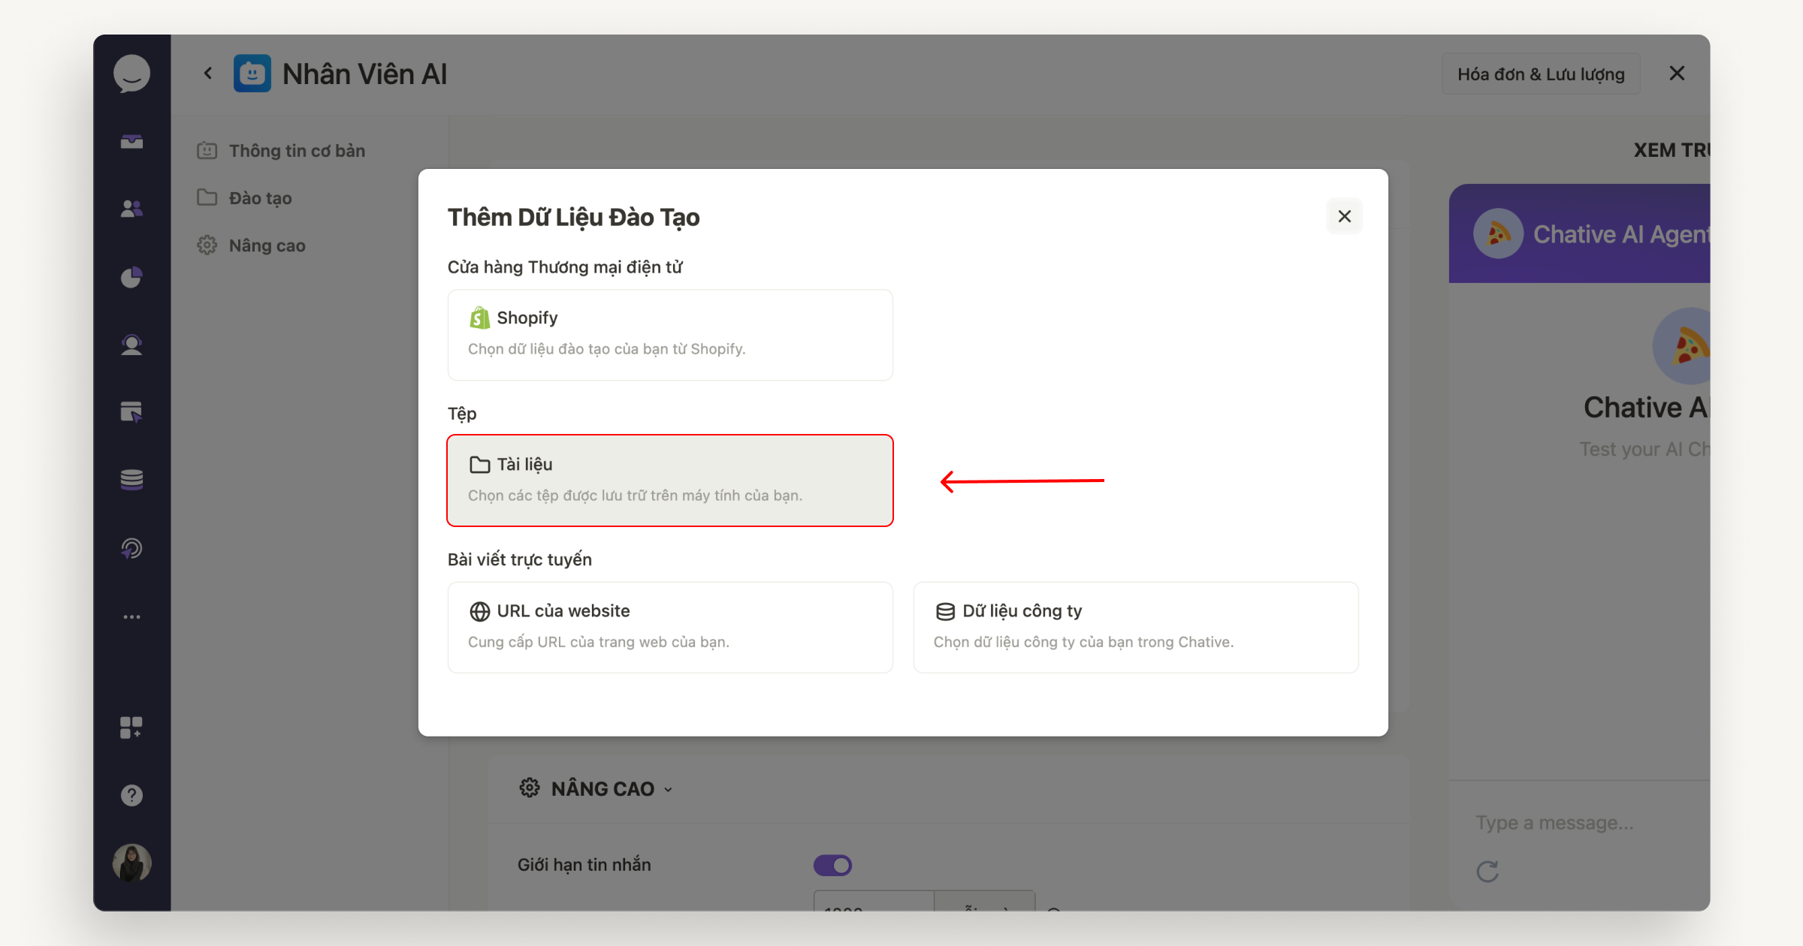Open Nâng cao section in left menu
1803x946 pixels.
252,246
